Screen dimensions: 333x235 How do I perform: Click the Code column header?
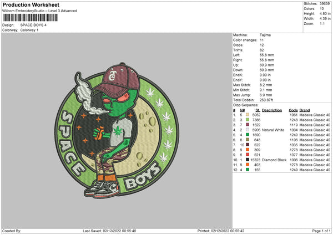pos(293,110)
